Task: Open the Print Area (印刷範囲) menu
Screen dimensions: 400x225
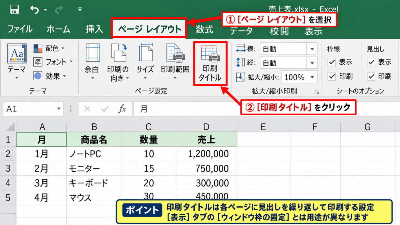Action: 175,62
